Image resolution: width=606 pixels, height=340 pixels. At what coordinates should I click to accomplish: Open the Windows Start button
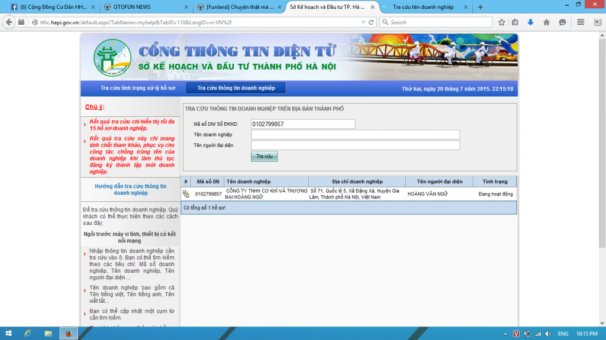point(8,334)
